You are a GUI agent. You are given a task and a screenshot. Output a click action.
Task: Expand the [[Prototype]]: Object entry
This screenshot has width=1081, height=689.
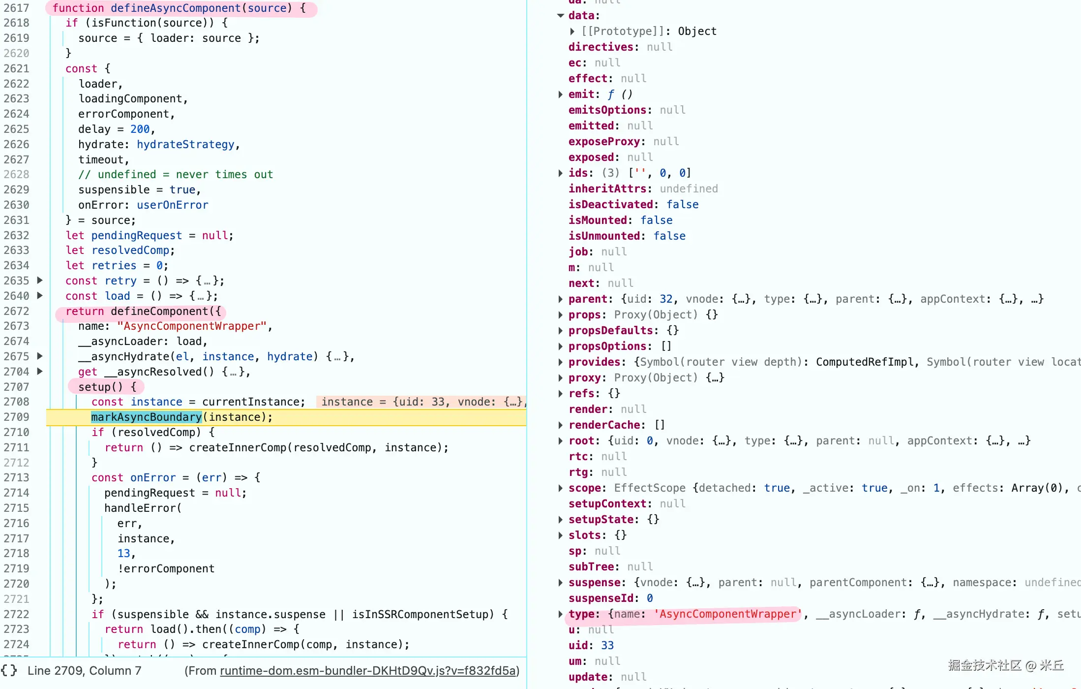click(572, 31)
